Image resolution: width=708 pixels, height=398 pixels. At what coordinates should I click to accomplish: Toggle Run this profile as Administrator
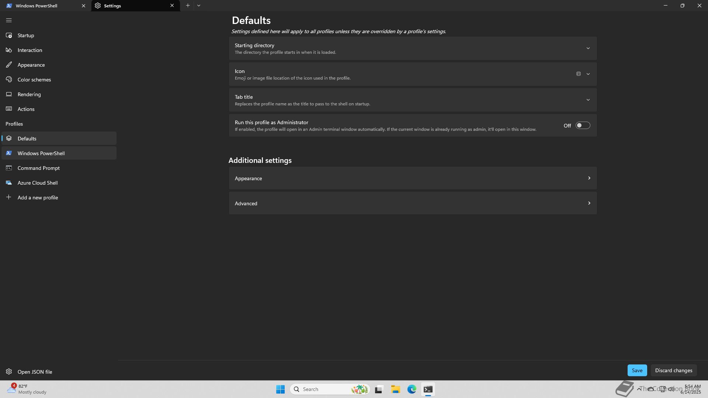(x=583, y=126)
